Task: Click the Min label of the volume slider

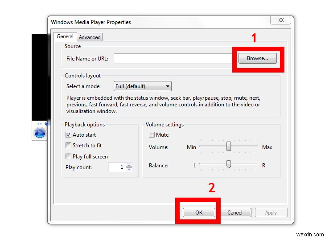Action: 191,147
